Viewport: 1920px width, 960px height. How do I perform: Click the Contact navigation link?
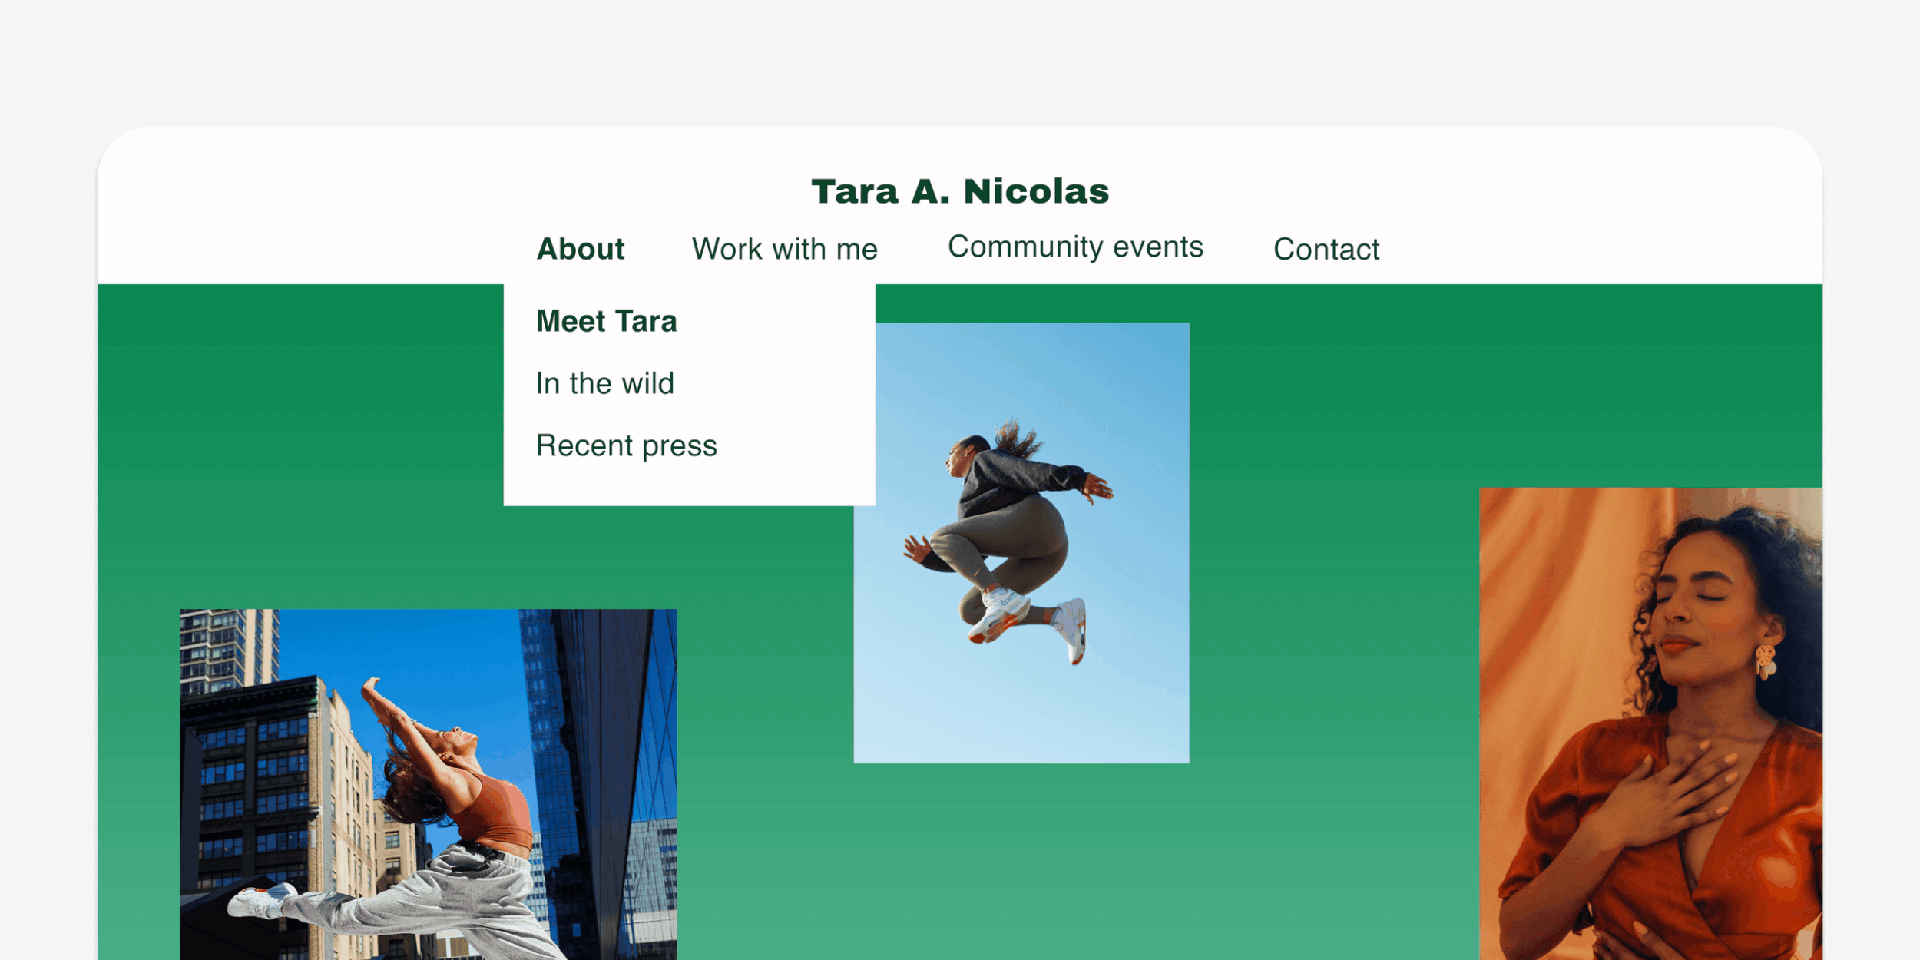click(x=1326, y=249)
